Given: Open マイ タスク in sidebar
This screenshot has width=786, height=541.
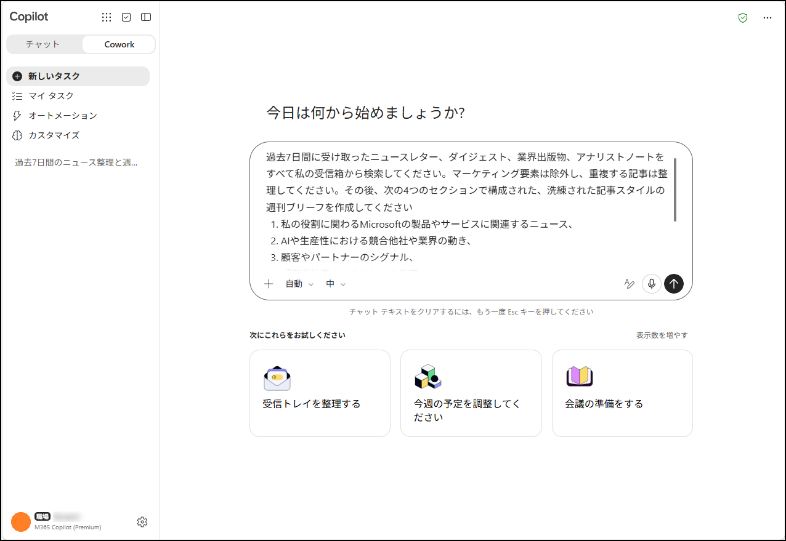Looking at the screenshot, I should (x=78, y=96).
